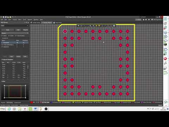
Task: Toggle the Clear Existing checkbox
Action: click(x=16, y=36)
